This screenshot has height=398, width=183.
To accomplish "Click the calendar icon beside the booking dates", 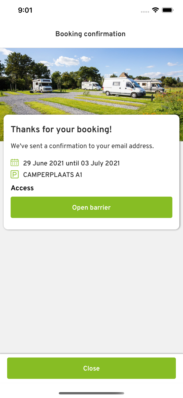I will tap(15, 162).
